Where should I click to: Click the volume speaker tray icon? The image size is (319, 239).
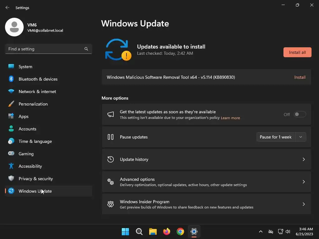click(x=288, y=232)
